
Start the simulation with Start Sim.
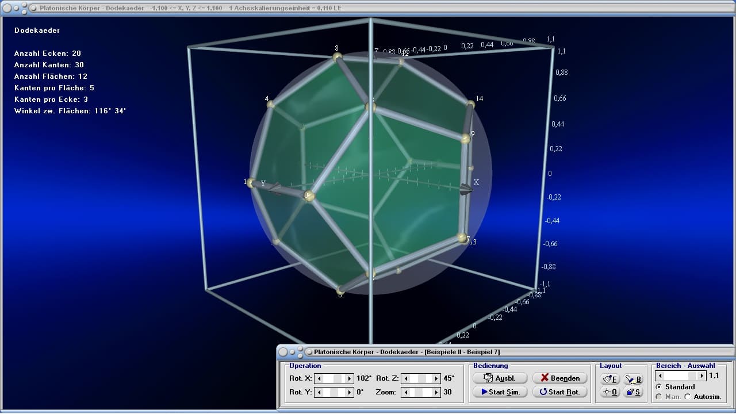(500, 392)
